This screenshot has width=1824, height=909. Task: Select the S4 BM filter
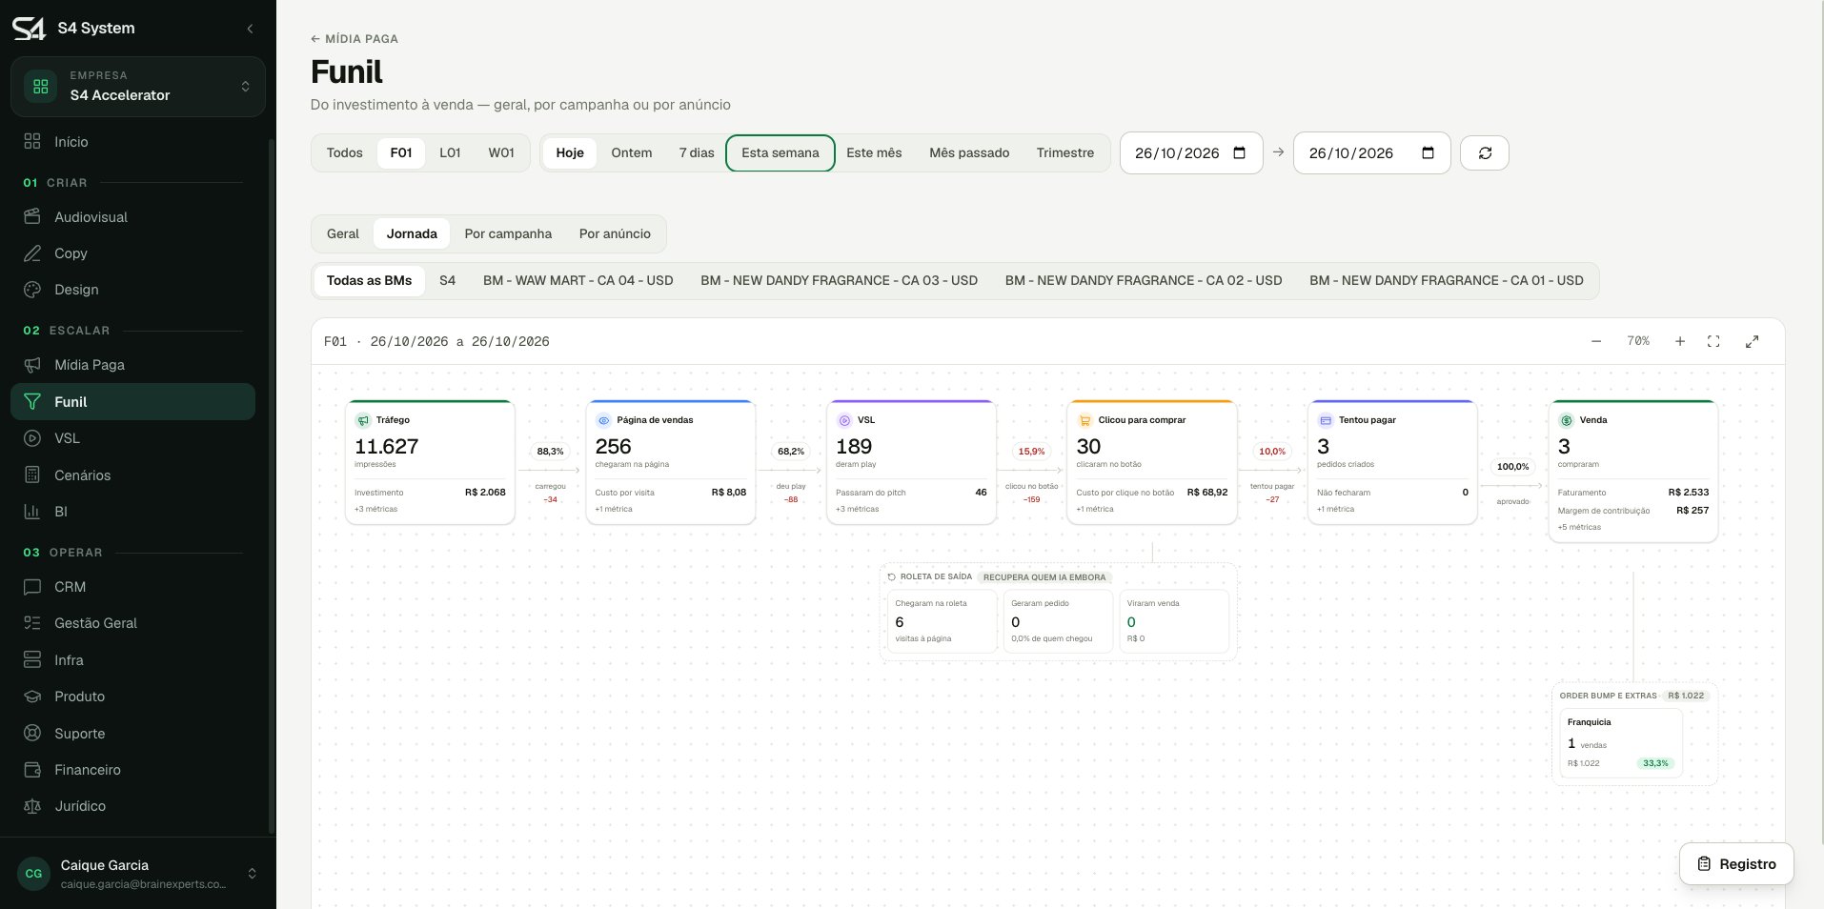447,280
